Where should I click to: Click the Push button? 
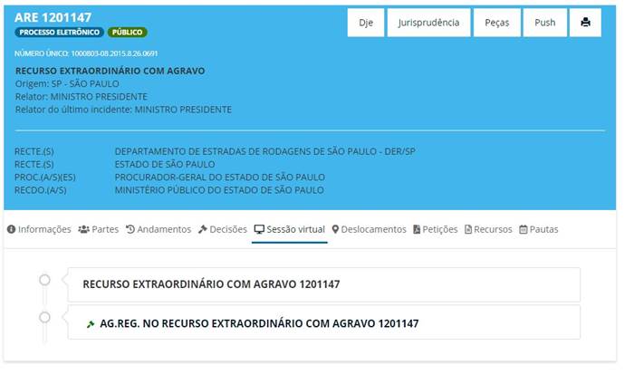click(544, 23)
